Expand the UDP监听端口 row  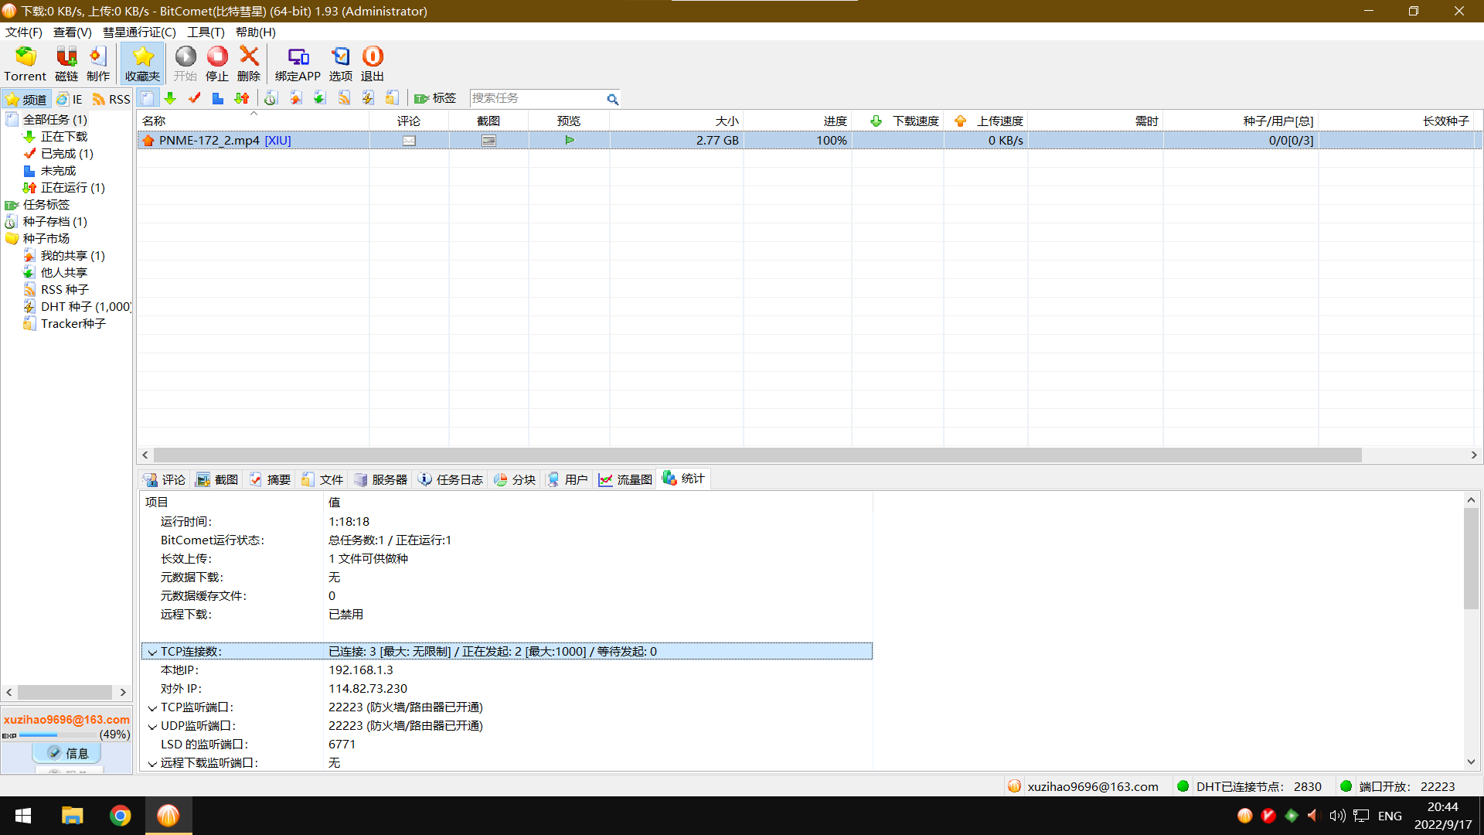[x=152, y=726]
